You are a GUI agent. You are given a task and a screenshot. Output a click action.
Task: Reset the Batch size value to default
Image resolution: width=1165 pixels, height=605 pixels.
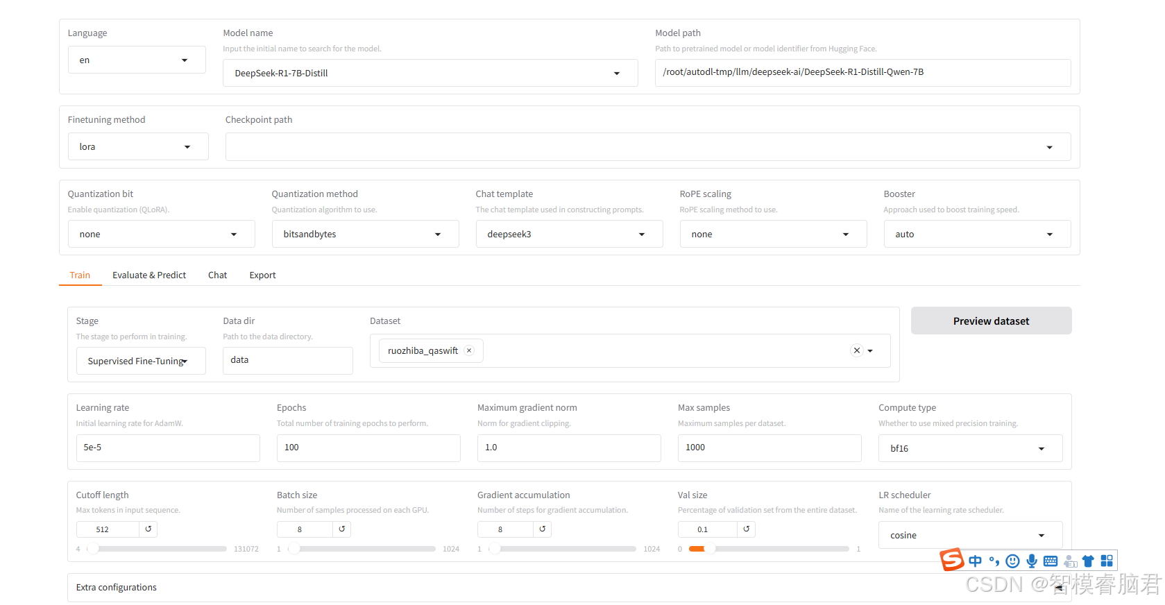(341, 529)
